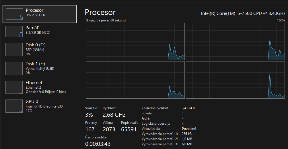Click the GPU 0 mini graph thumbnail
This screenshot has height=149, width=288.
coord(14,106)
